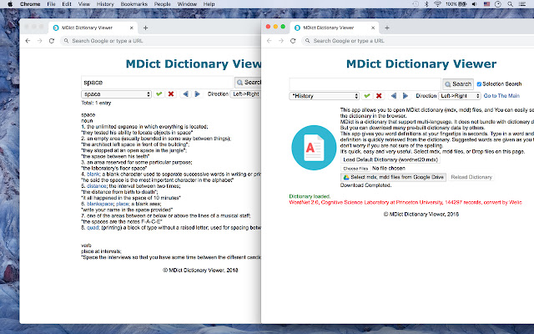Screen dimensions: 534x334
Task: Click 'Dictionary loaded.' status text
Action: pyautogui.click(x=310, y=196)
